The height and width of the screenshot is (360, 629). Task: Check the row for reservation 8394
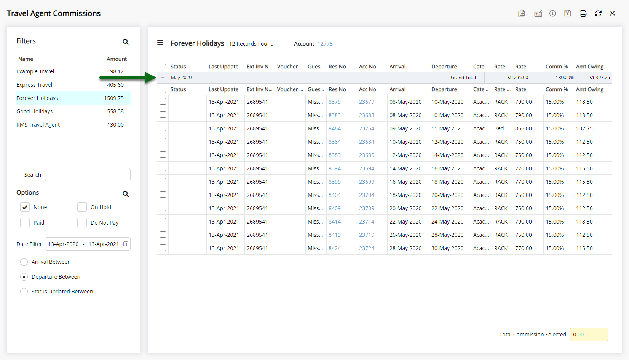coord(163,168)
